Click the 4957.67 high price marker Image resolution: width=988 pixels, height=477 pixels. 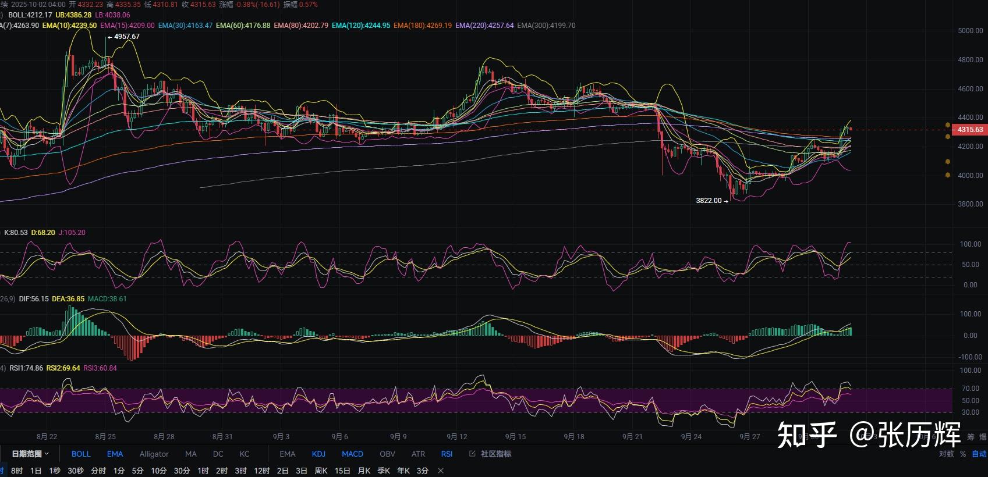[126, 37]
